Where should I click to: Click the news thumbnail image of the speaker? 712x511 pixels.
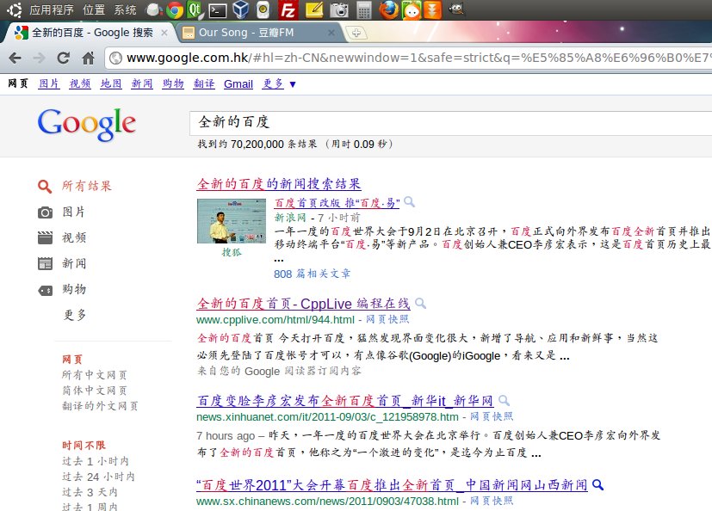coord(231,221)
